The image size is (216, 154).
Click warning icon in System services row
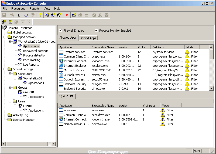coord(187,52)
